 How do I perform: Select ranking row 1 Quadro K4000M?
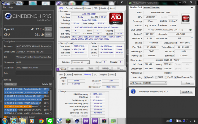point(26,89)
